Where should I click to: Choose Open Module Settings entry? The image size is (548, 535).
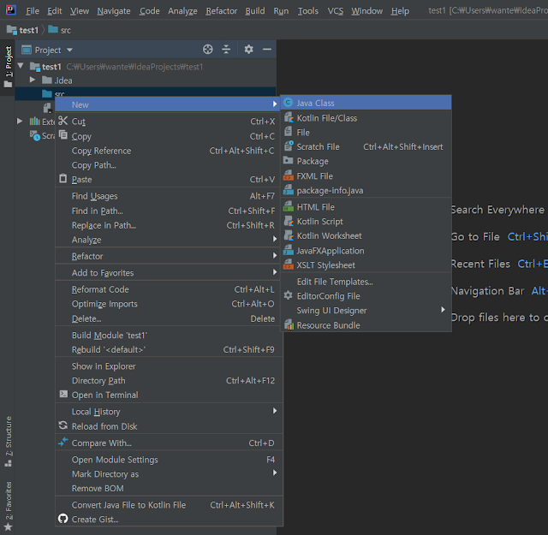(170, 460)
